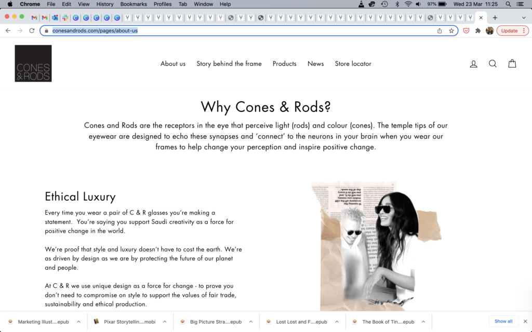Open the shopping bag cart
Screen dimensions: 532x332
pos(512,63)
